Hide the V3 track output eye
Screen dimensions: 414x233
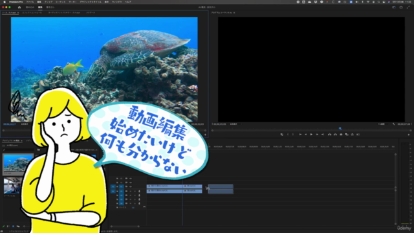[x=131, y=179]
